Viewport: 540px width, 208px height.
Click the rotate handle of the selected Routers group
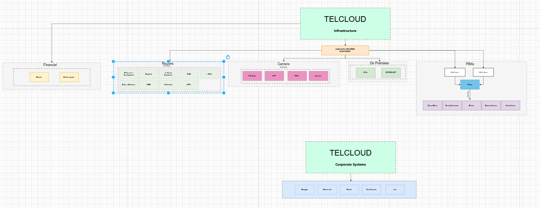pos(228,57)
